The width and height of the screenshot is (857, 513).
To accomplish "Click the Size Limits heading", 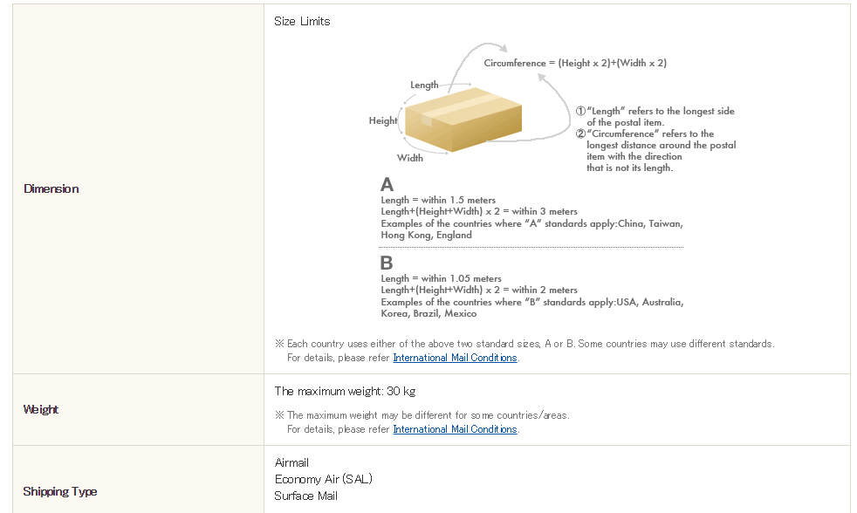I will coord(302,21).
